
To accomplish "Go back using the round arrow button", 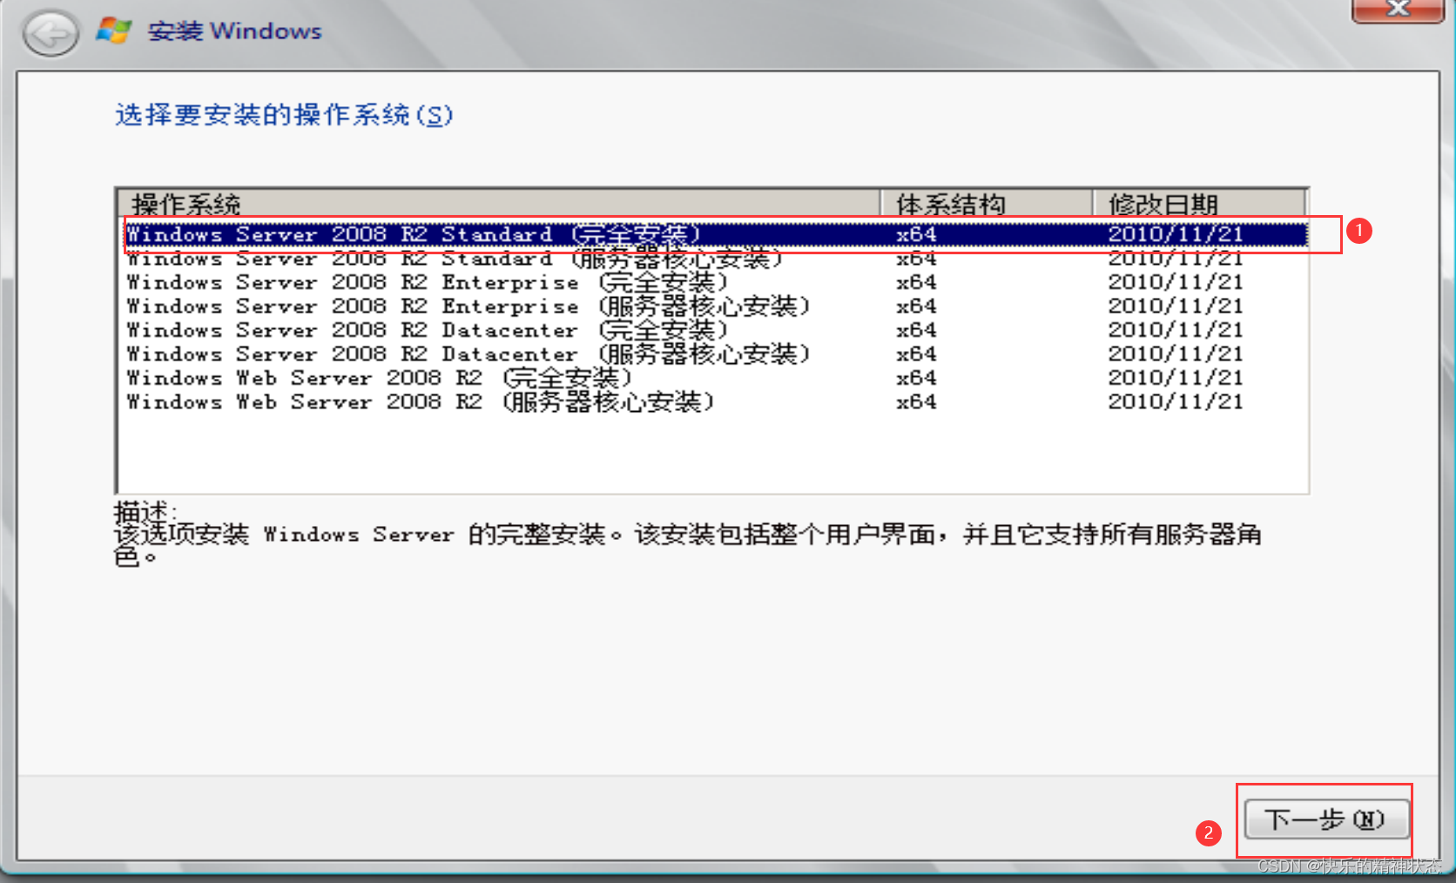I will [51, 35].
